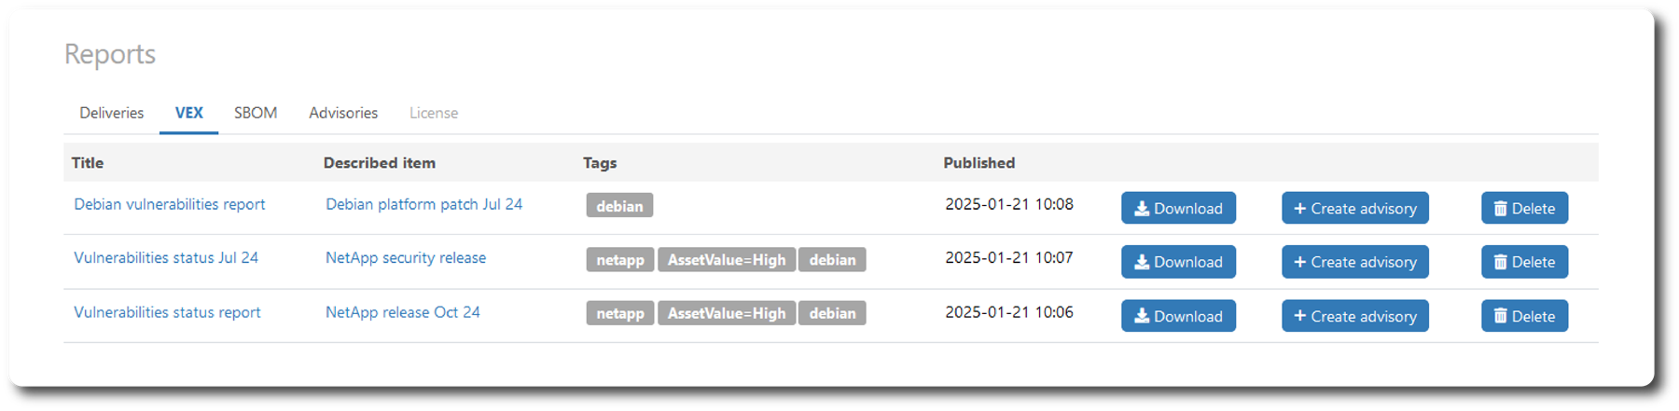Screen dimensions: 1679x411
Task: Go to the Advisories tab
Action: tap(343, 113)
